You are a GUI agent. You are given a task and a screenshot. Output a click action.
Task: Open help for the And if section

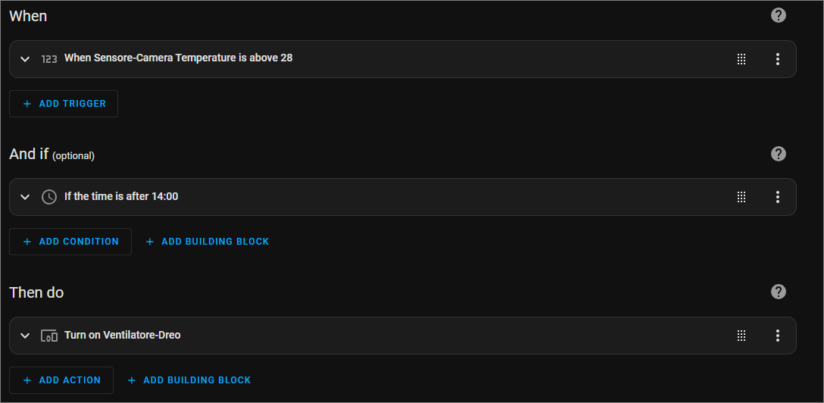[779, 154]
